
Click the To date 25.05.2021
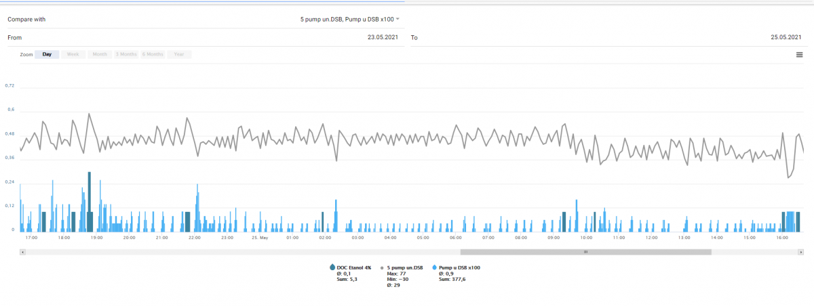tap(785, 37)
